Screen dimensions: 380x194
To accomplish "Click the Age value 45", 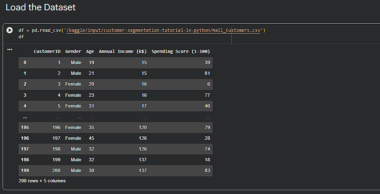I will click(x=91, y=138).
